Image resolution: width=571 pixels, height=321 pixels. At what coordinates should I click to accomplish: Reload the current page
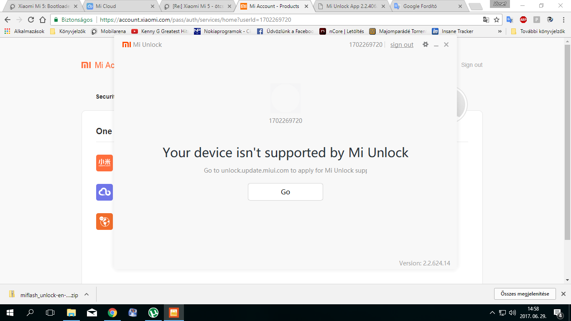[31, 20]
